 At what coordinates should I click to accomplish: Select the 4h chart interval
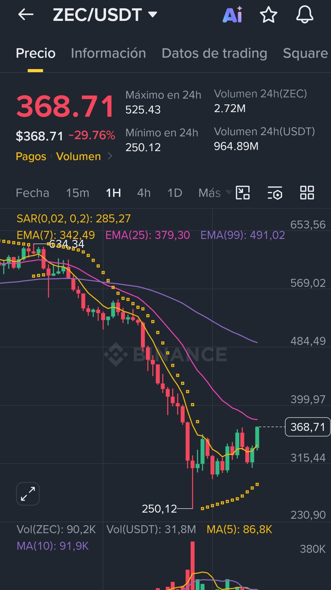pos(144,193)
